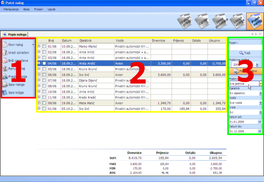Click the Ispis naloga printer icon

[x=5, y=84]
